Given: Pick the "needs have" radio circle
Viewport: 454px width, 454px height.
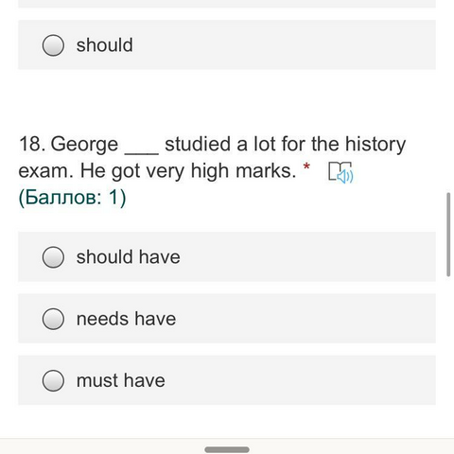Looking at the screenshot, I should (x=53, y=319).
